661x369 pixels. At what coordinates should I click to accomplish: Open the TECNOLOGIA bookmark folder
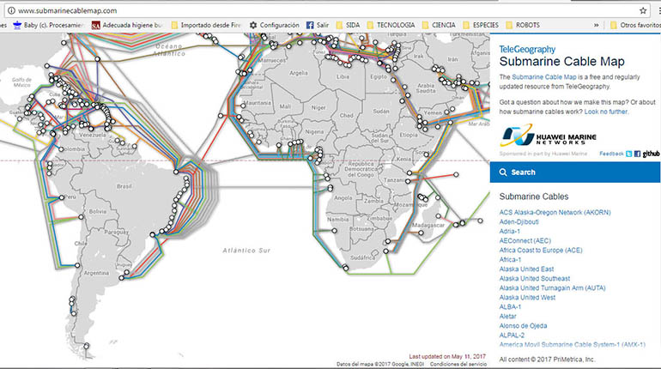point(391,25)
